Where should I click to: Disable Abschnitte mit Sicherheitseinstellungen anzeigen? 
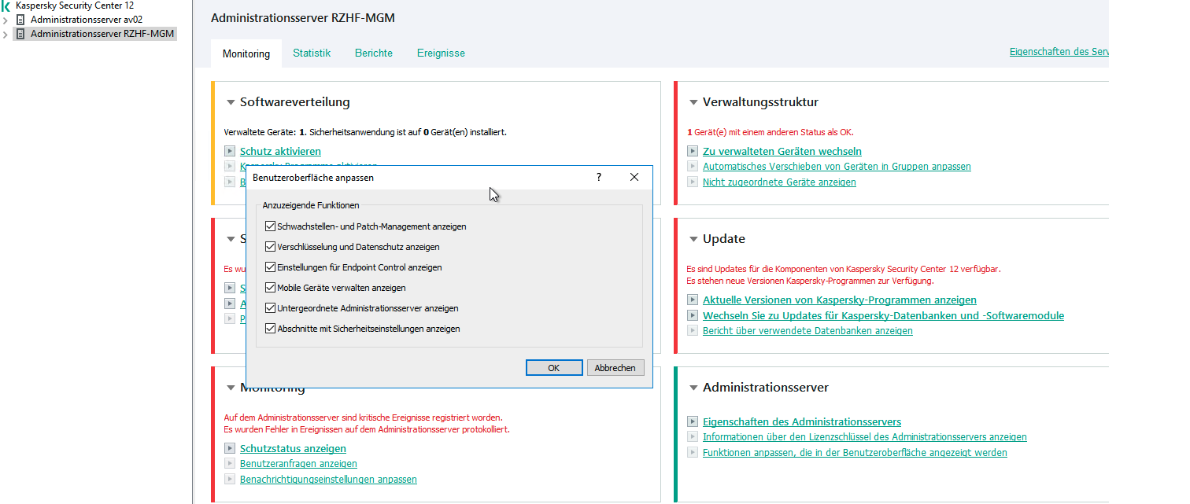tap(271, 329)
